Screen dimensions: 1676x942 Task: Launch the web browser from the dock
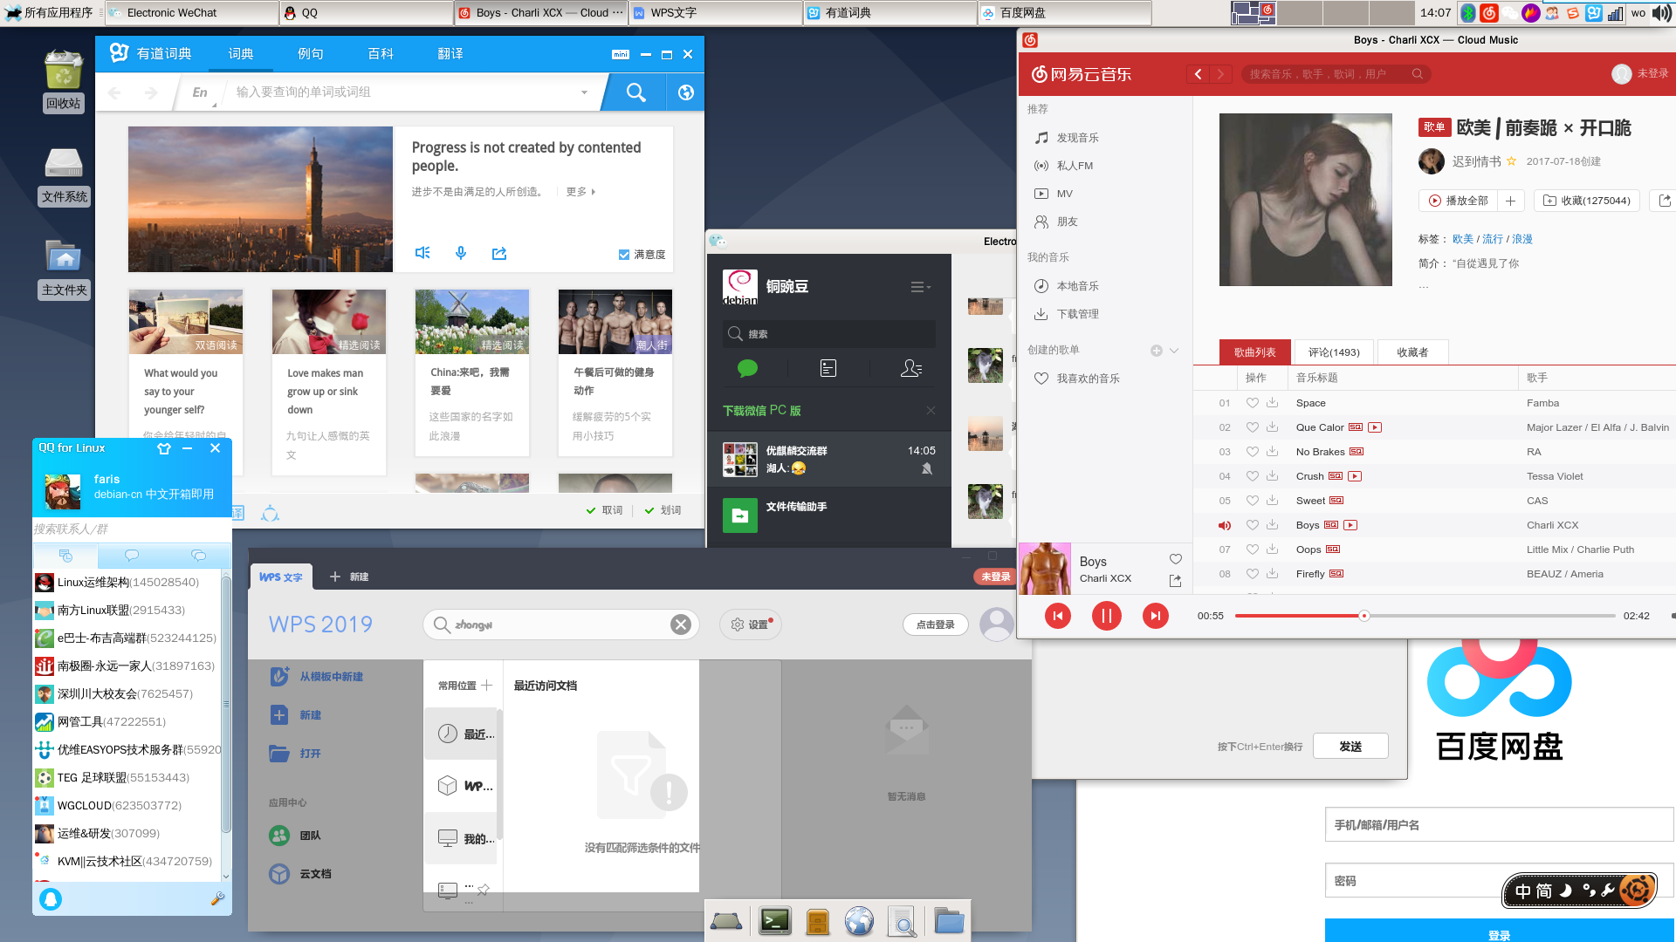click(x=859, y=921)
